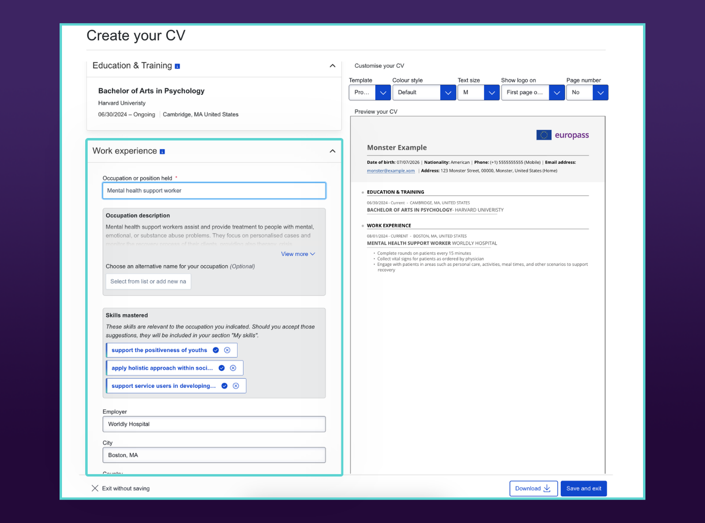Click the 'Occupation description' heading
The width and height of the screenshot is (705, 523).
tap(138, 215)
